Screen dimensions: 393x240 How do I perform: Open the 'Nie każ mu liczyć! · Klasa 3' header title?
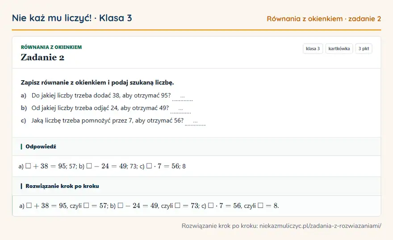(72, 18)
